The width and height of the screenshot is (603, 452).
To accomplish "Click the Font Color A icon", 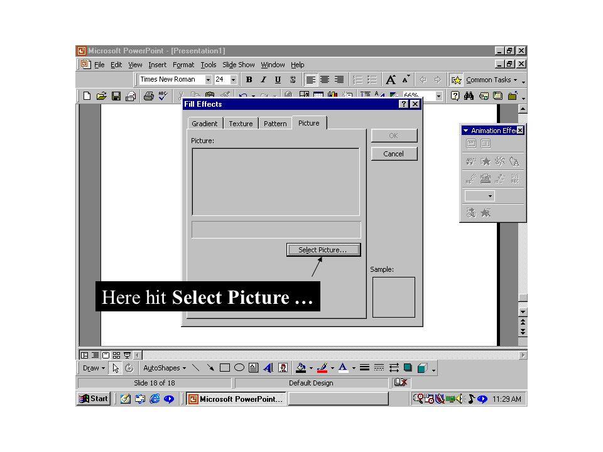I will pos(343,368).
